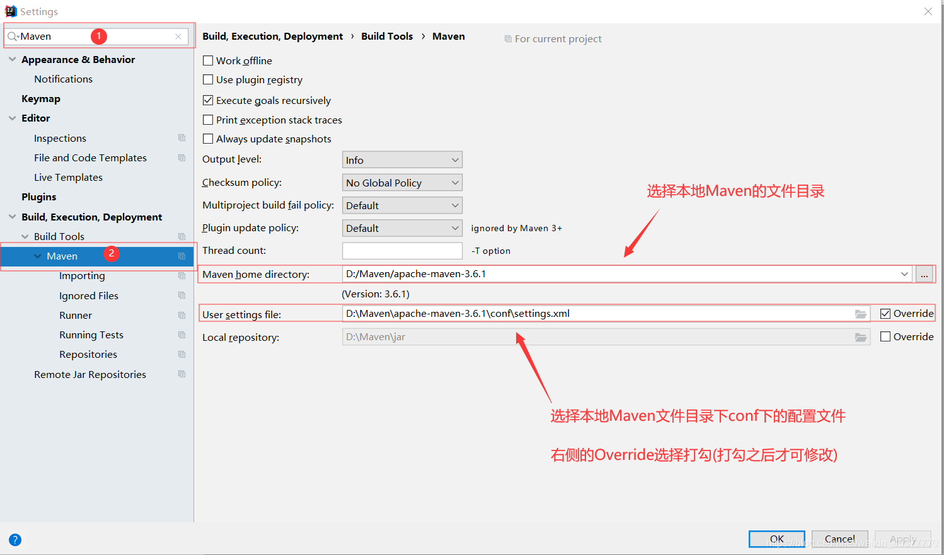This screenshot has width=944, height=555.
Task: Click the project-level icon beside Remote Jar Repositories
Action: click(x=181, y=374)
